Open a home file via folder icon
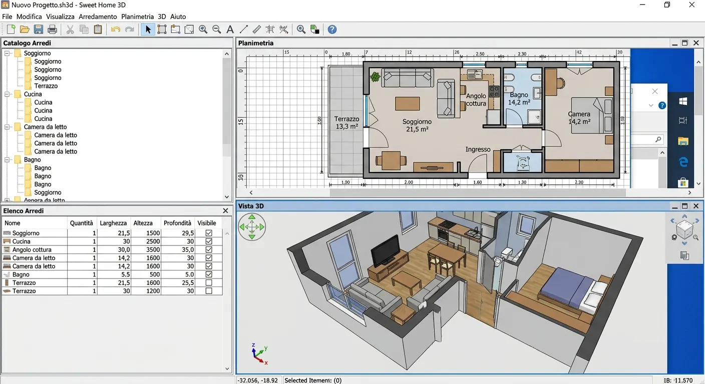The width and height of the screenshot is (705, 384). click(x=25, y=29)
